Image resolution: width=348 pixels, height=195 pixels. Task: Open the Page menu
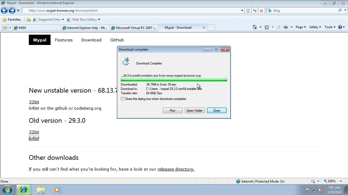click(301, 27)
